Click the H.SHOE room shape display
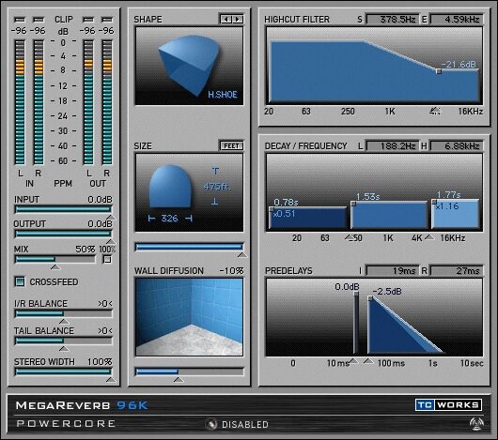This screenshot has width=498, height=440. (x=189, y=66)
